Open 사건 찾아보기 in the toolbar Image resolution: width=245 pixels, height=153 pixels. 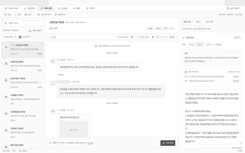[x=44, y=14]
